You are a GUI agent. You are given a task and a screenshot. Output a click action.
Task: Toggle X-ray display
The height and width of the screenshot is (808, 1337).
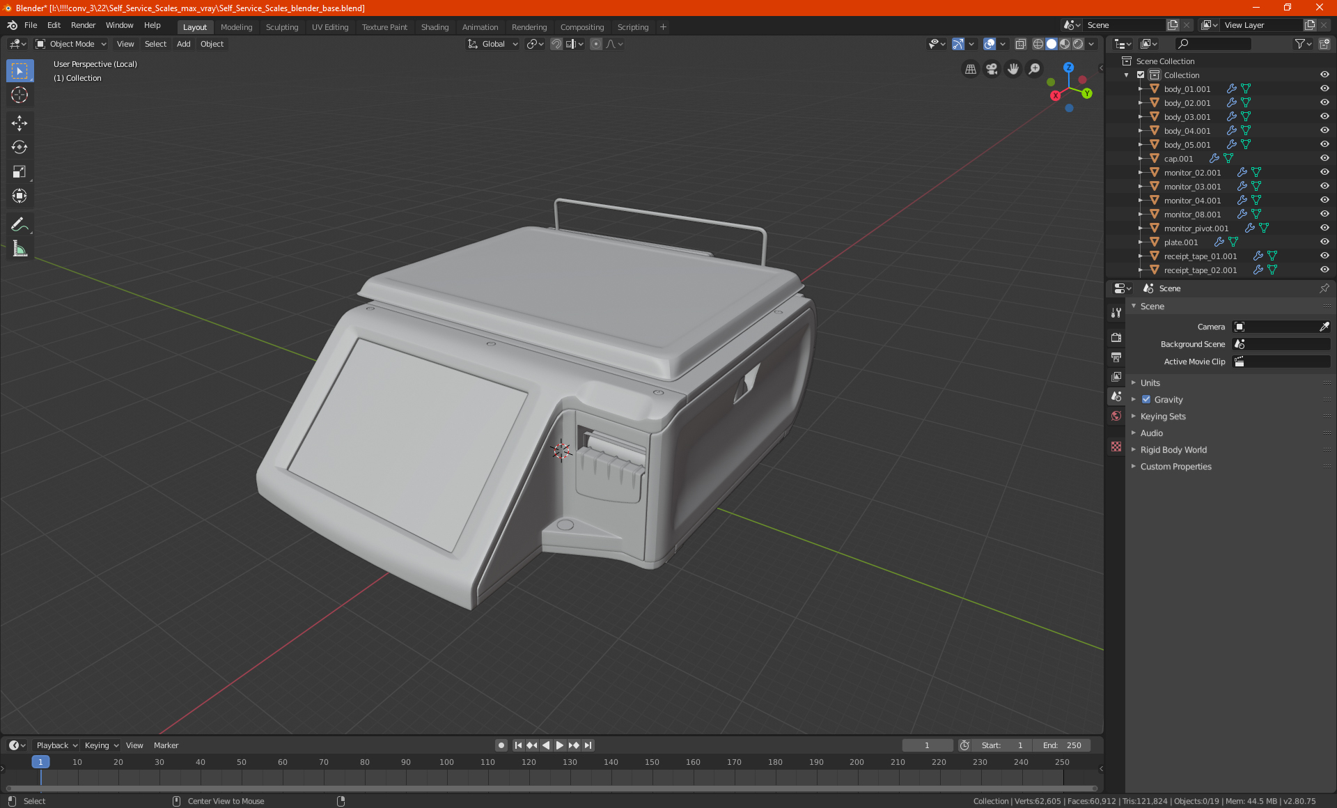(1020, 44)
